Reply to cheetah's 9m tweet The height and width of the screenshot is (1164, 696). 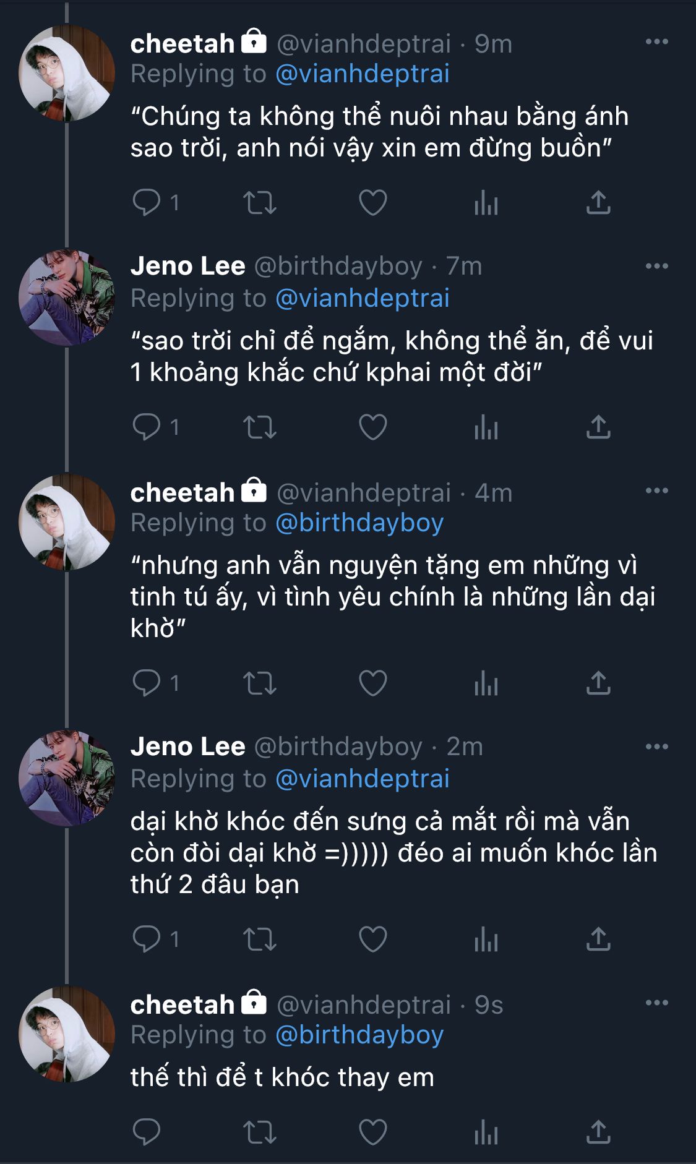click(147, 203)
